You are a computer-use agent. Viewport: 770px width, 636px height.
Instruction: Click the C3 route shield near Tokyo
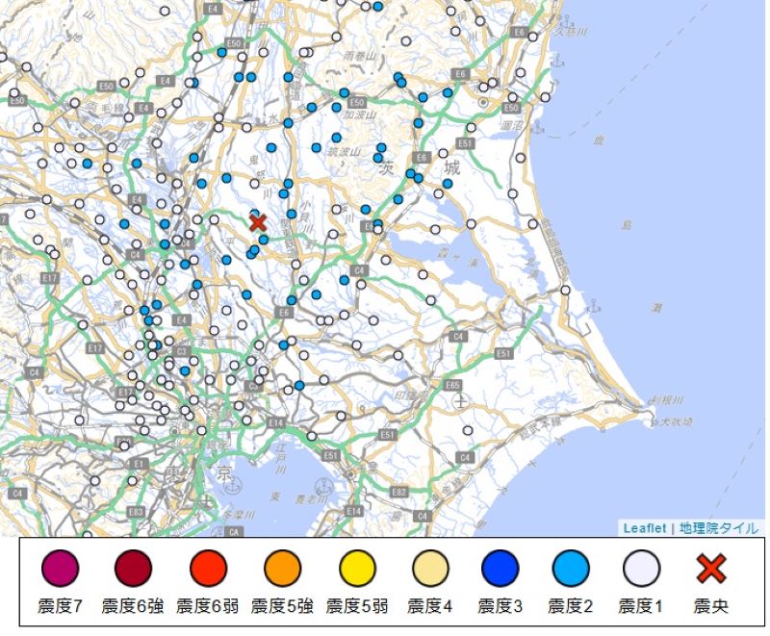pos(181,352)
